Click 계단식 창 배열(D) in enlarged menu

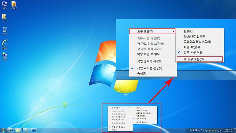point(152,38)
